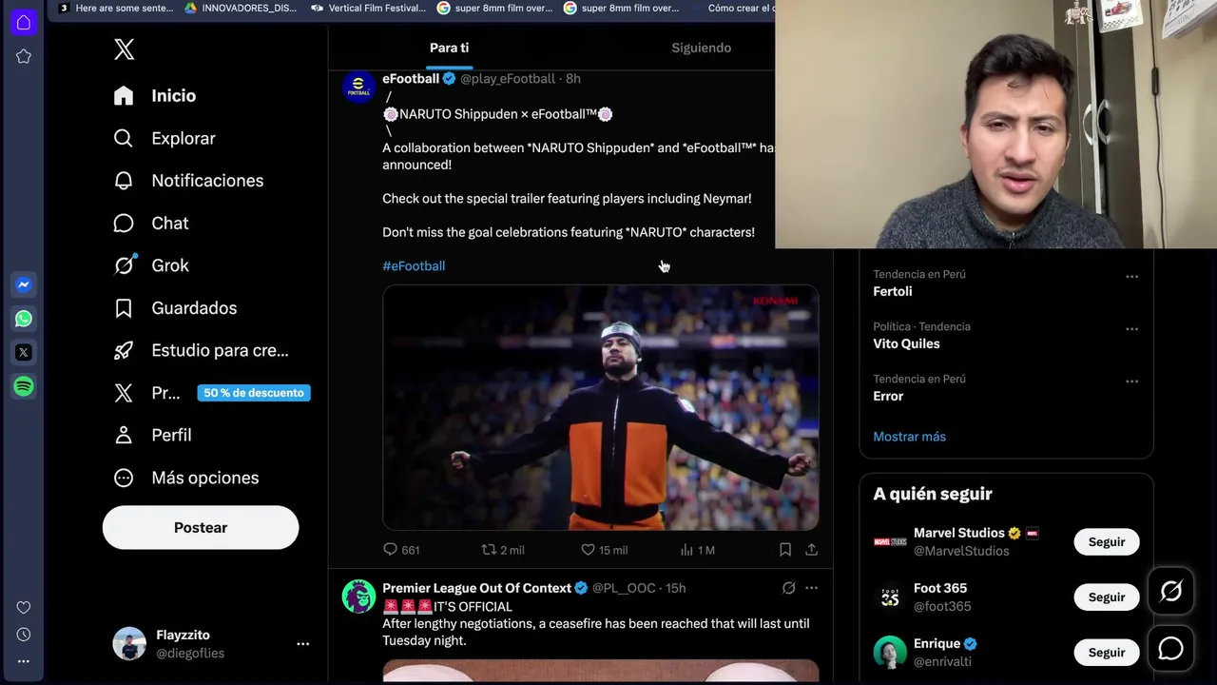Open @play_eFootball handle link
This screenshot has width=1217, height=685.
[x=508, y=79]
